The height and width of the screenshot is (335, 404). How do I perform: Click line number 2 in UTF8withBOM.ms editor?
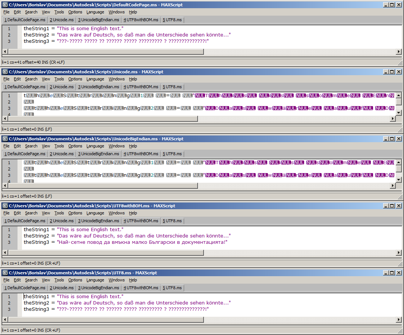point(9,236)
